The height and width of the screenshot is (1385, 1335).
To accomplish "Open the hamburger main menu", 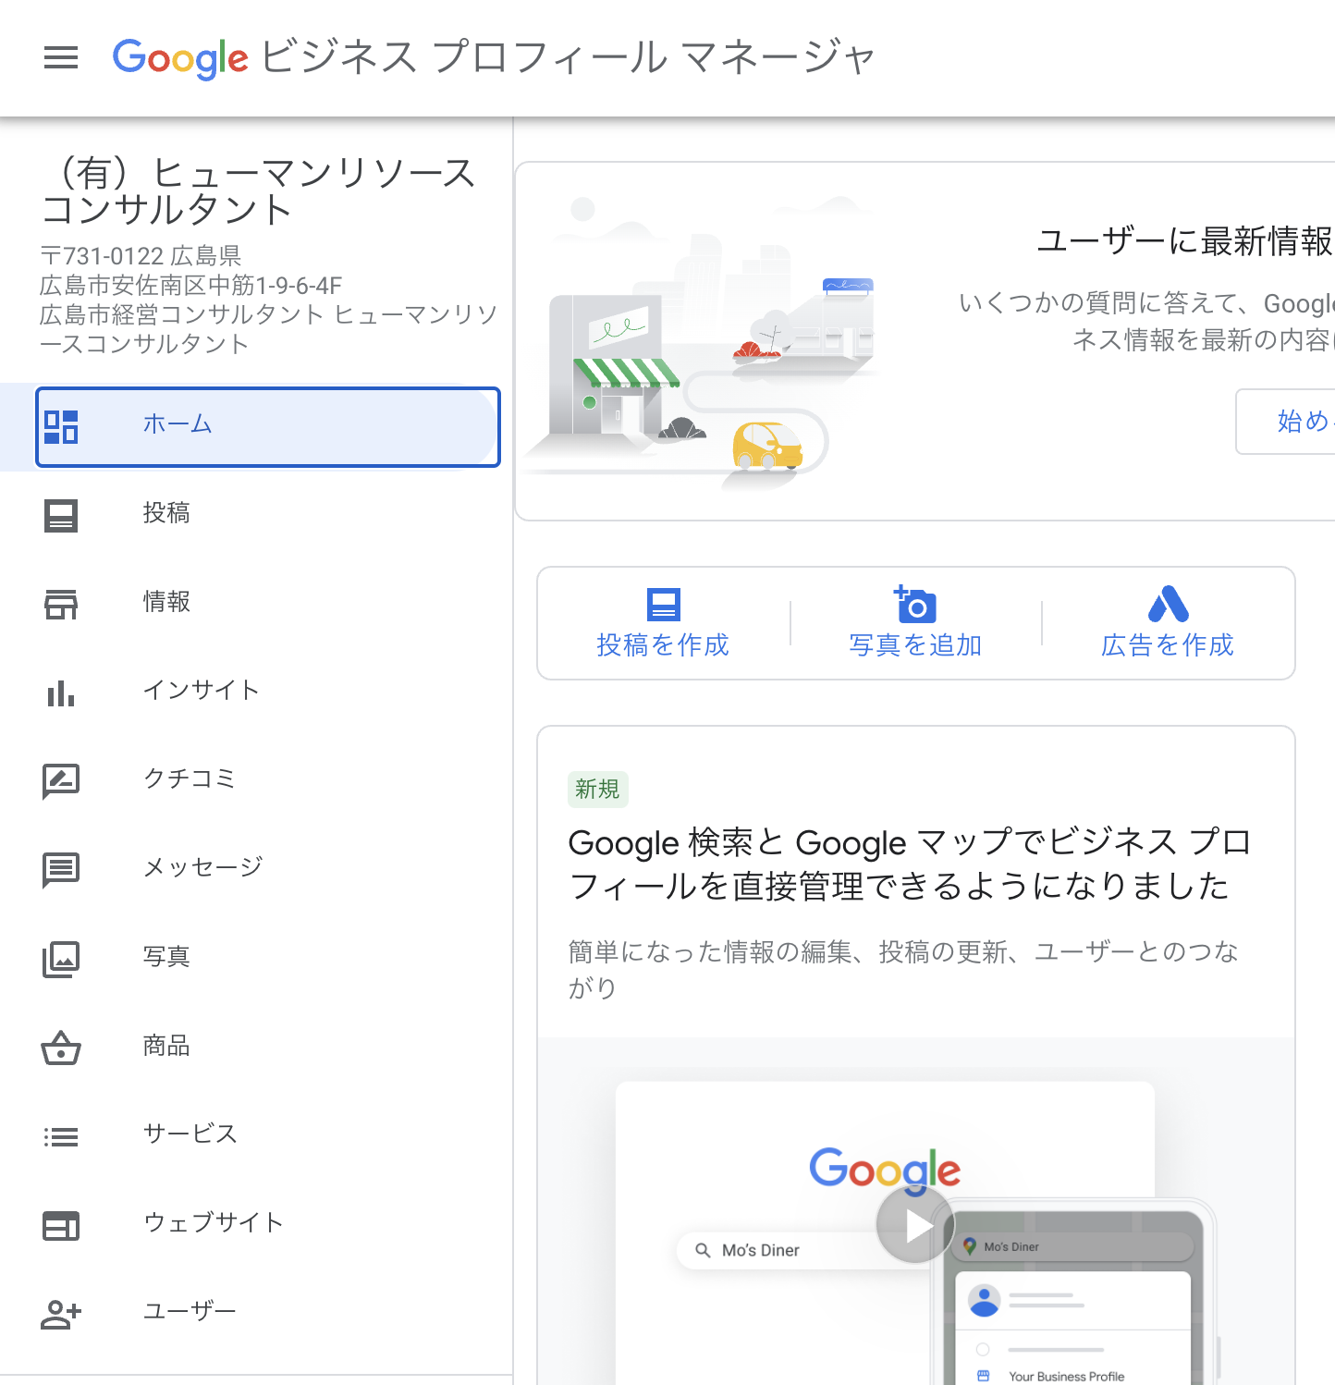I will coord(61,58).
